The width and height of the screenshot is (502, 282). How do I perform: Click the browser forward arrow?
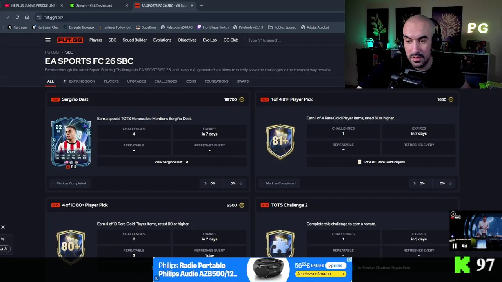point(7,17)
